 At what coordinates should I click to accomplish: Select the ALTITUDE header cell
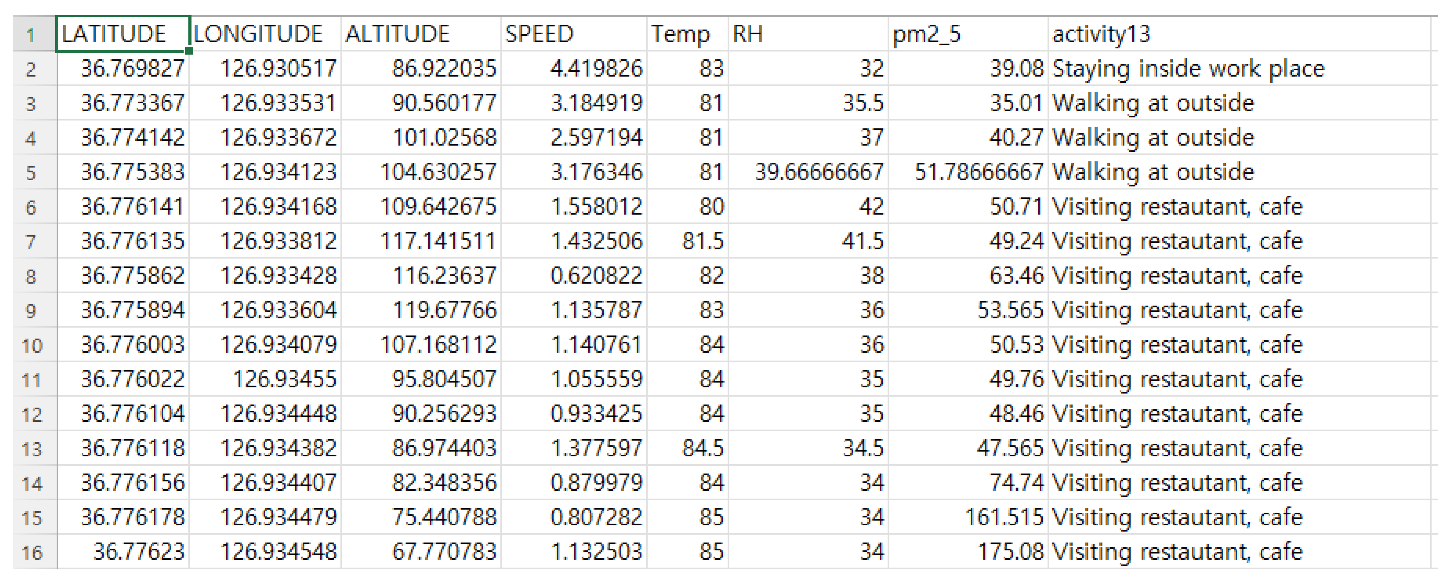(x=421, y=34)
